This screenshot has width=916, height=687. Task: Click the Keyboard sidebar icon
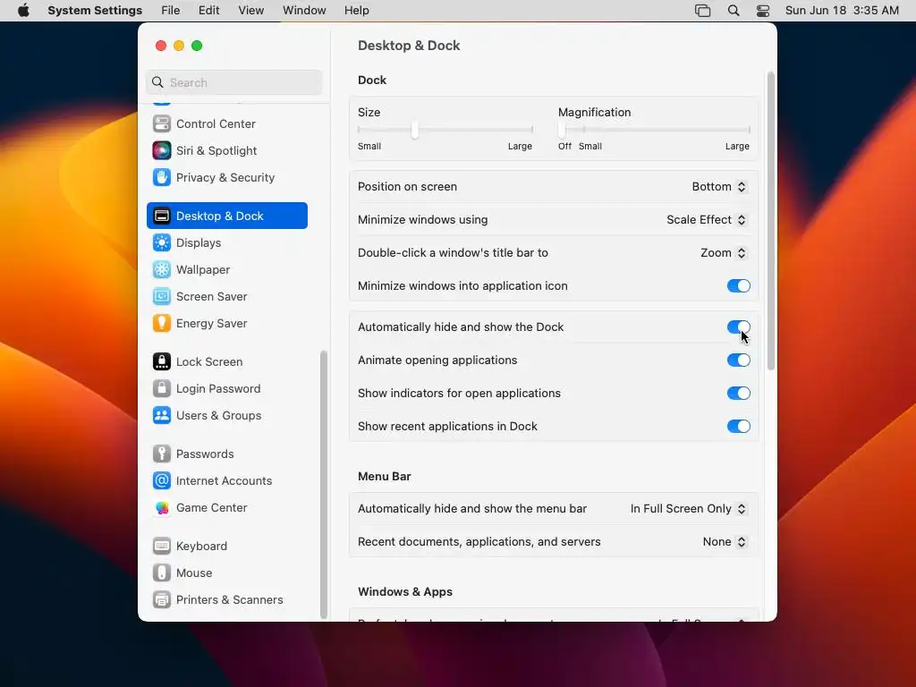click(162, 547)
